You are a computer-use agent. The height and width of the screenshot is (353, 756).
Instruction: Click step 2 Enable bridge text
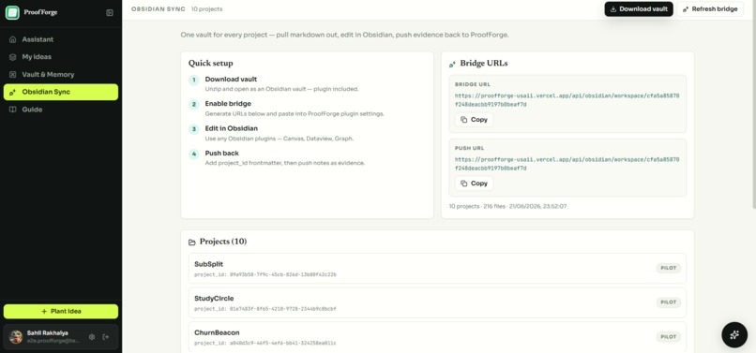228,104
